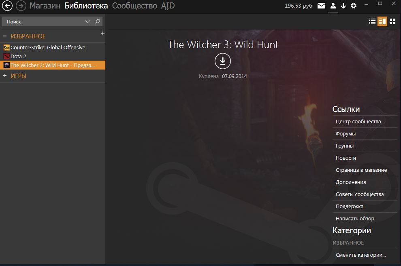The height and width of the screenshot is (266, 401).
Task: Switch to list view icon
Action: pyautogui.click(x=372, y=22)
